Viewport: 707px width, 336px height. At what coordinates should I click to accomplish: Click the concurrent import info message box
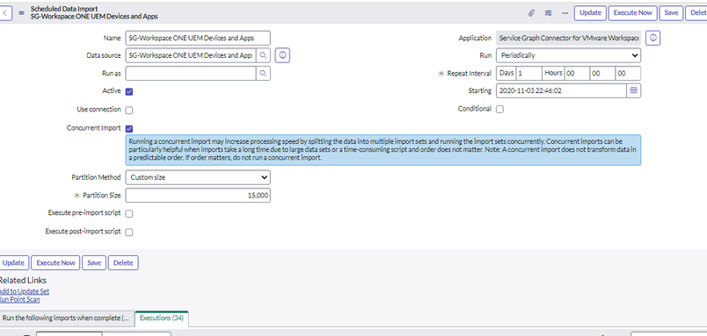pyautogui.click(x=383, y=150)
